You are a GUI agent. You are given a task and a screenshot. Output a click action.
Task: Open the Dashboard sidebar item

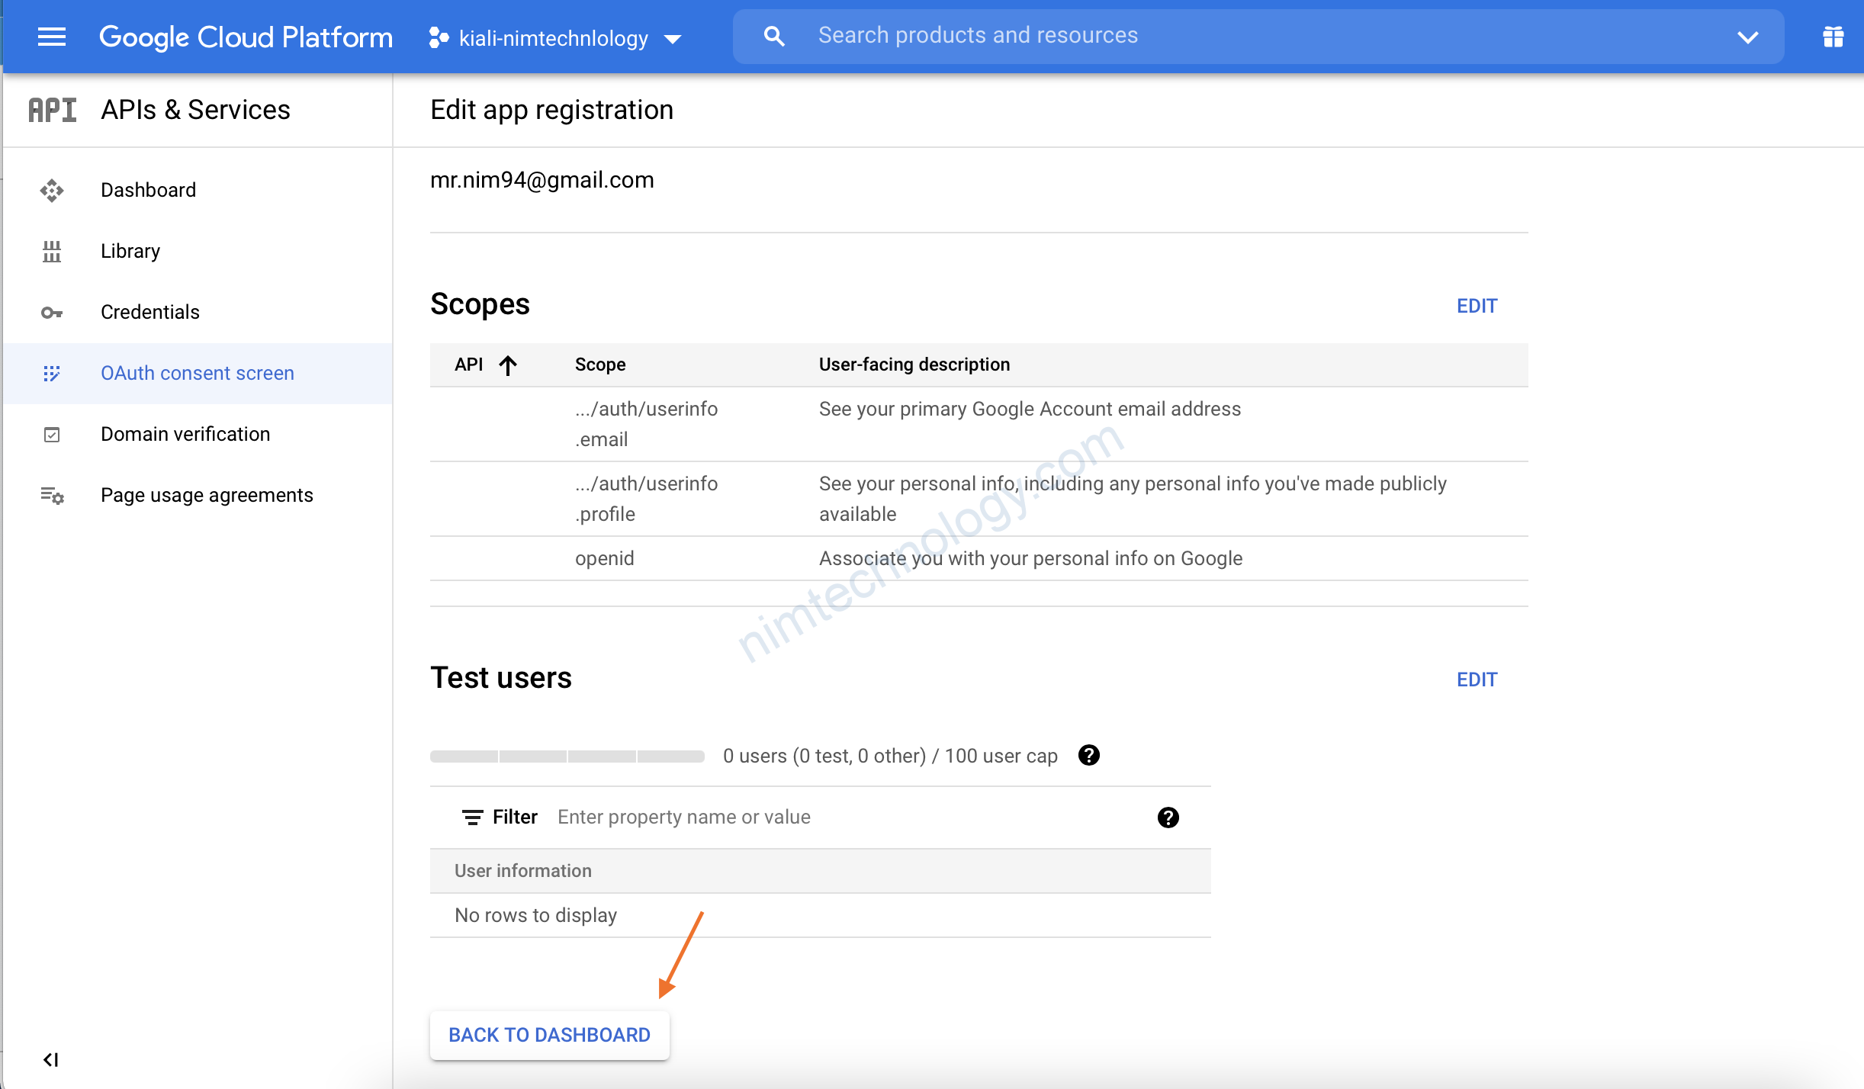click(x=198, y=190)
